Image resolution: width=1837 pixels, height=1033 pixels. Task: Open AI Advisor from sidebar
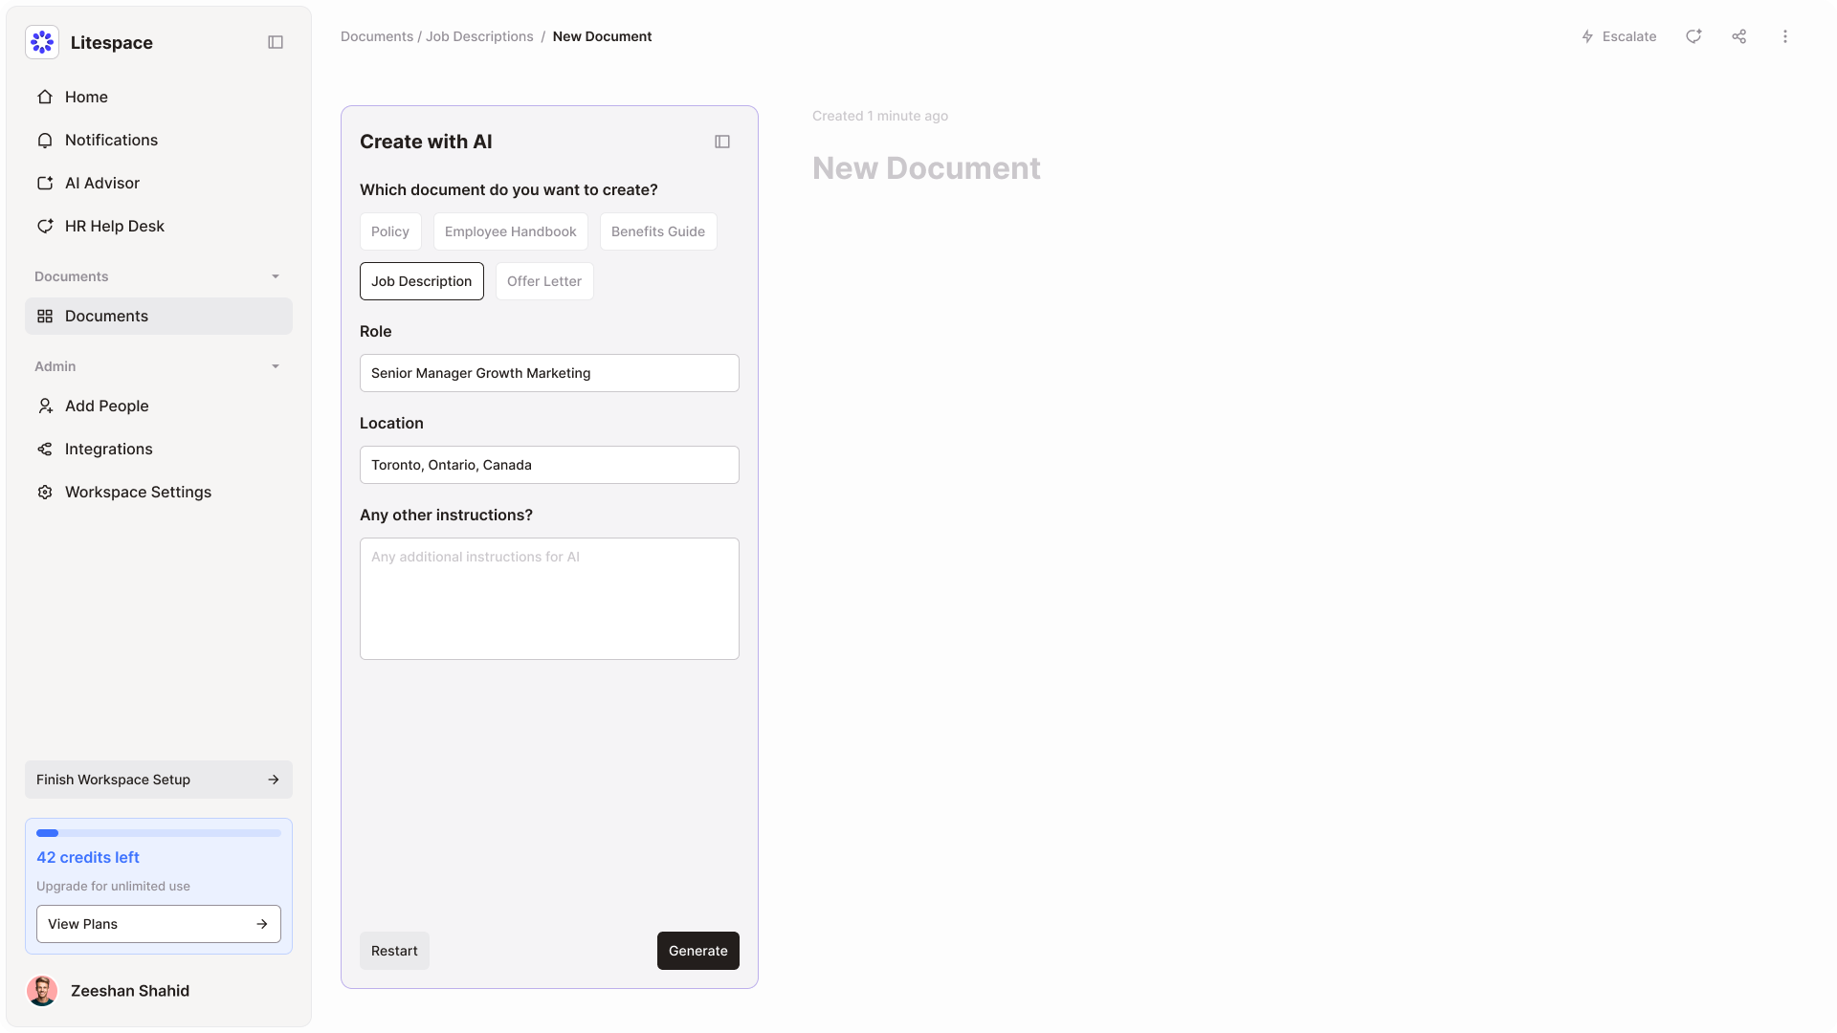101,183
